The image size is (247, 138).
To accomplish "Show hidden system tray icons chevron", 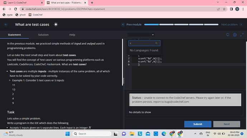I will pyautogui.click(x=195, y=134).
